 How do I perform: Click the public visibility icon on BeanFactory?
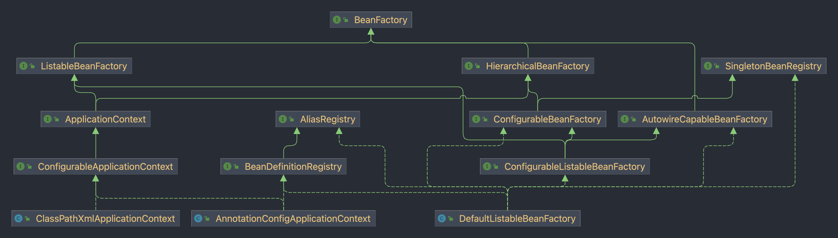click(x=346, y=20)
